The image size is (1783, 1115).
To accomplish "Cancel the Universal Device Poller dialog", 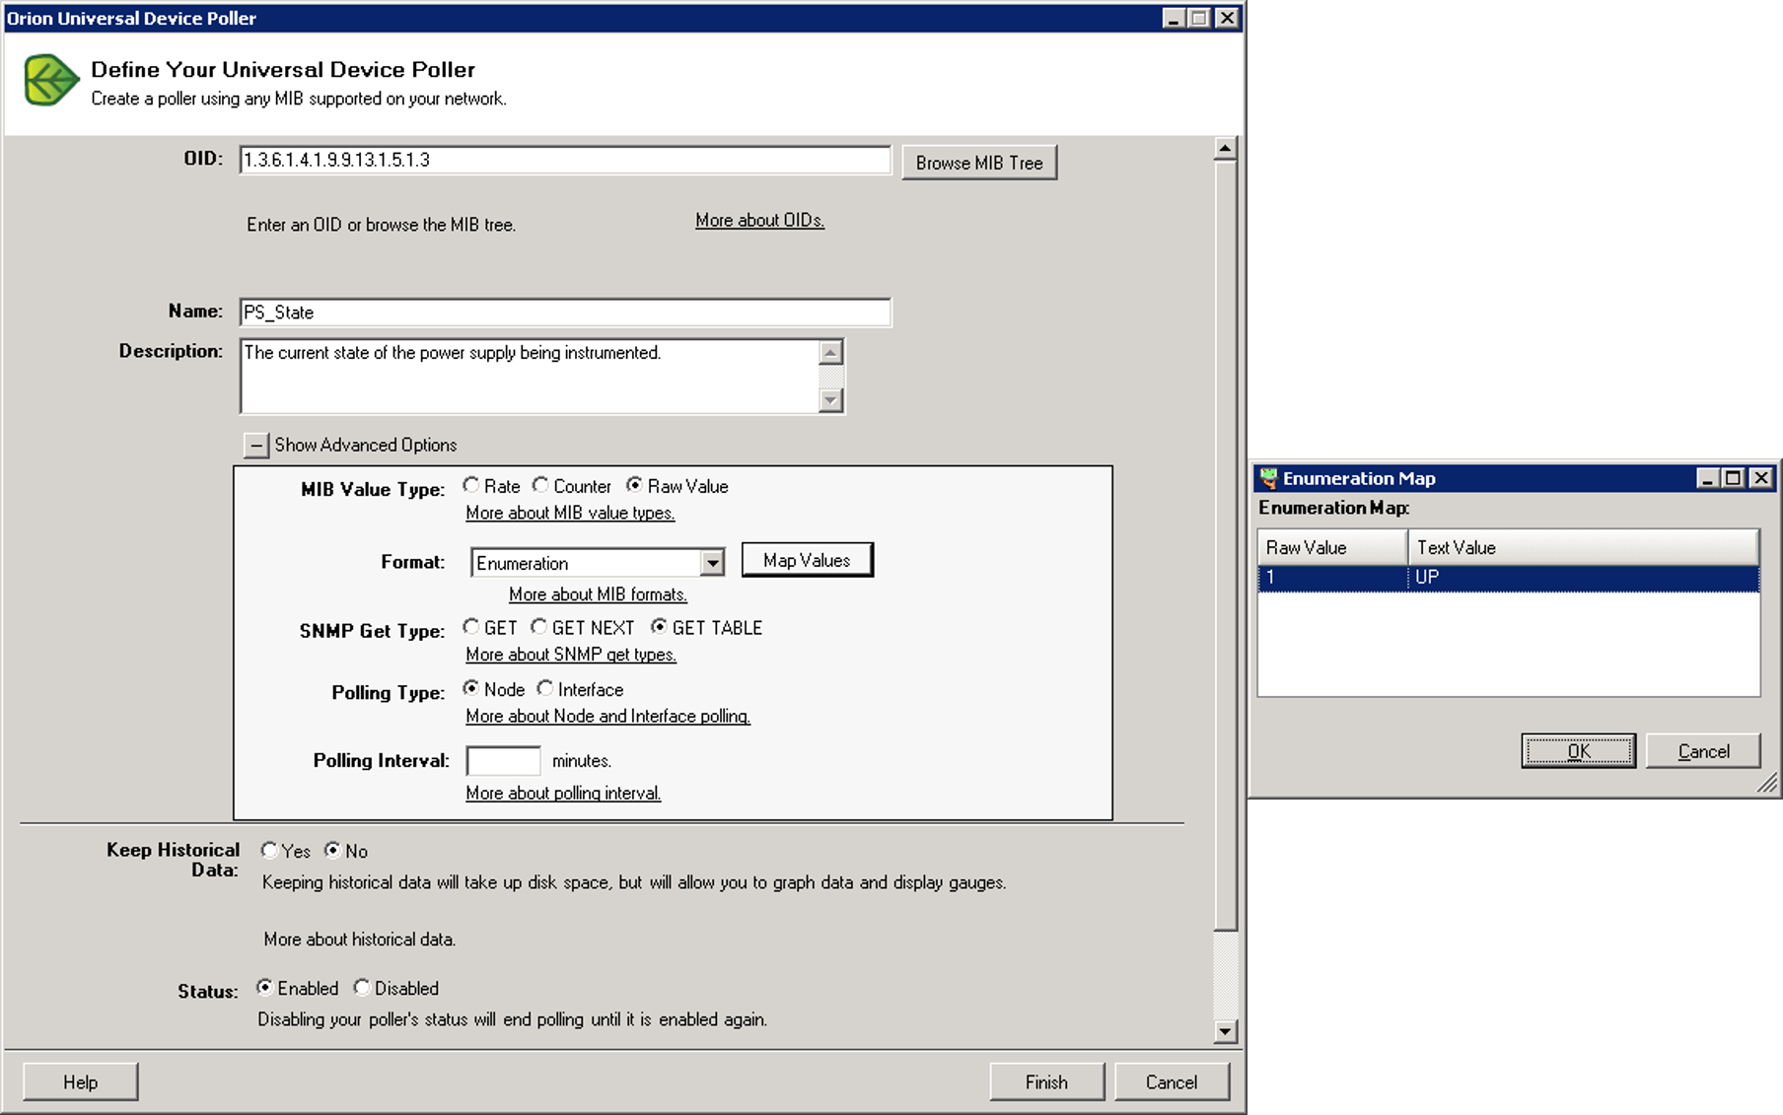I will [1172, 1081].
